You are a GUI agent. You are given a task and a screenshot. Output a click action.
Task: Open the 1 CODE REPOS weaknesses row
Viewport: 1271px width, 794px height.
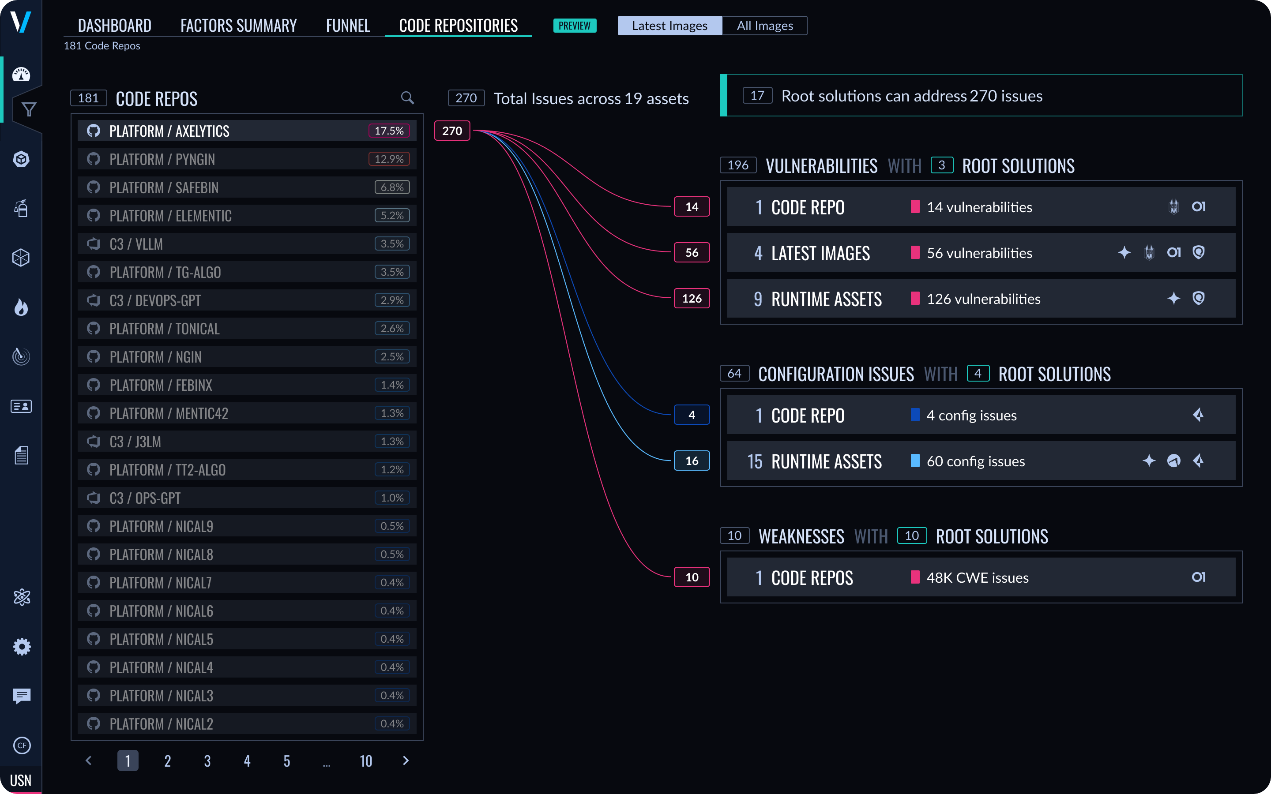[x=981, y=577]
